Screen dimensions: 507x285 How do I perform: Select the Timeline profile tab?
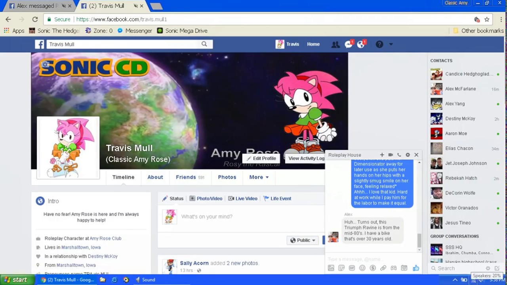(x=123, y=177)
